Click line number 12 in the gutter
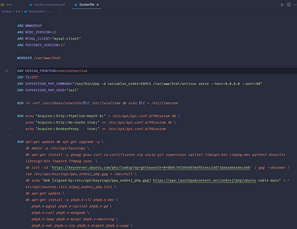297x229 pixels. pos(7,71)
